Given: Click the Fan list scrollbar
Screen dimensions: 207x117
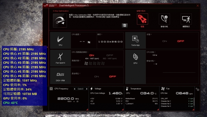Looking at the screenshot, I should tap(194, 101).
